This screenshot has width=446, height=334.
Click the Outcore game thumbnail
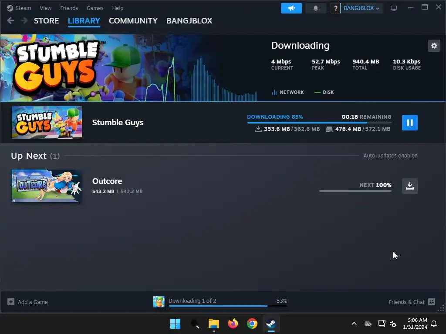tap(47, 186)
